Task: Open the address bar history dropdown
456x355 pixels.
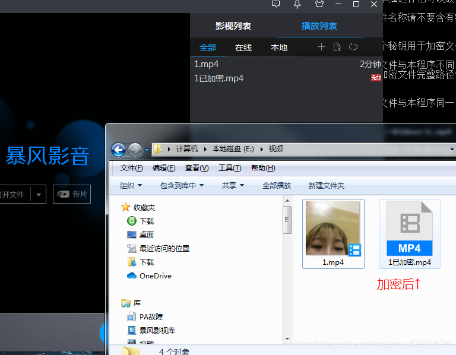Action: (452, 150)
